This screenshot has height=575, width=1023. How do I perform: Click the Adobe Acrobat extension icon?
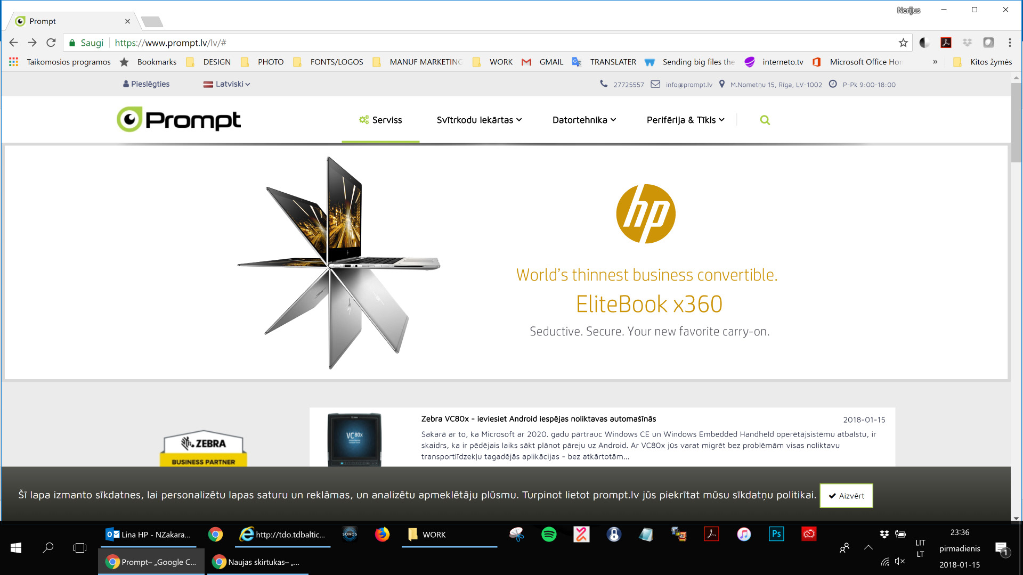(x=946, y=43)
